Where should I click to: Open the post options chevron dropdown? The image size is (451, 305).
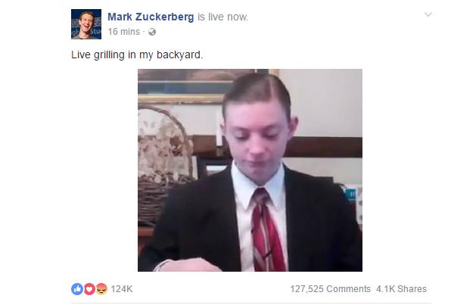coord(428,14)
